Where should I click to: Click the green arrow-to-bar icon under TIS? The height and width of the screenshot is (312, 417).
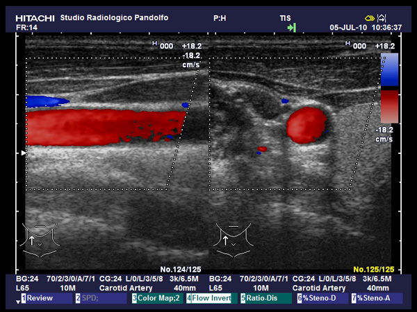point(292,27)
